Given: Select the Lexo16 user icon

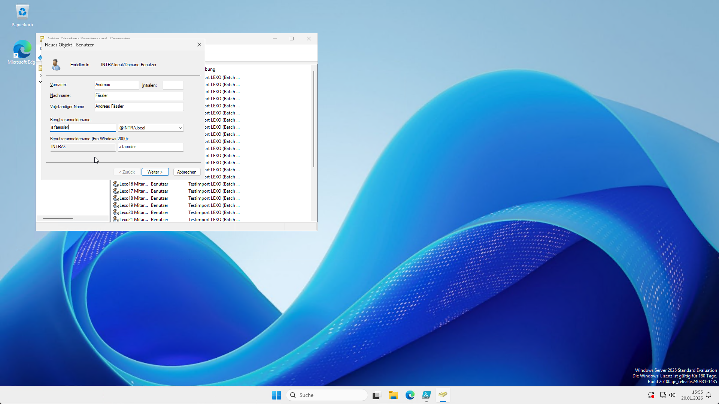Looking at the screenshot, I should pos(116,184).
